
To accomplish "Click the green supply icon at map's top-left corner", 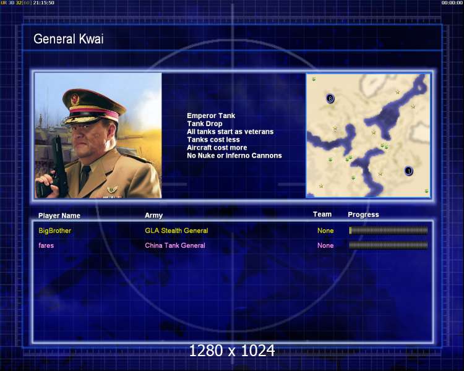I will (x=314, y=79).
